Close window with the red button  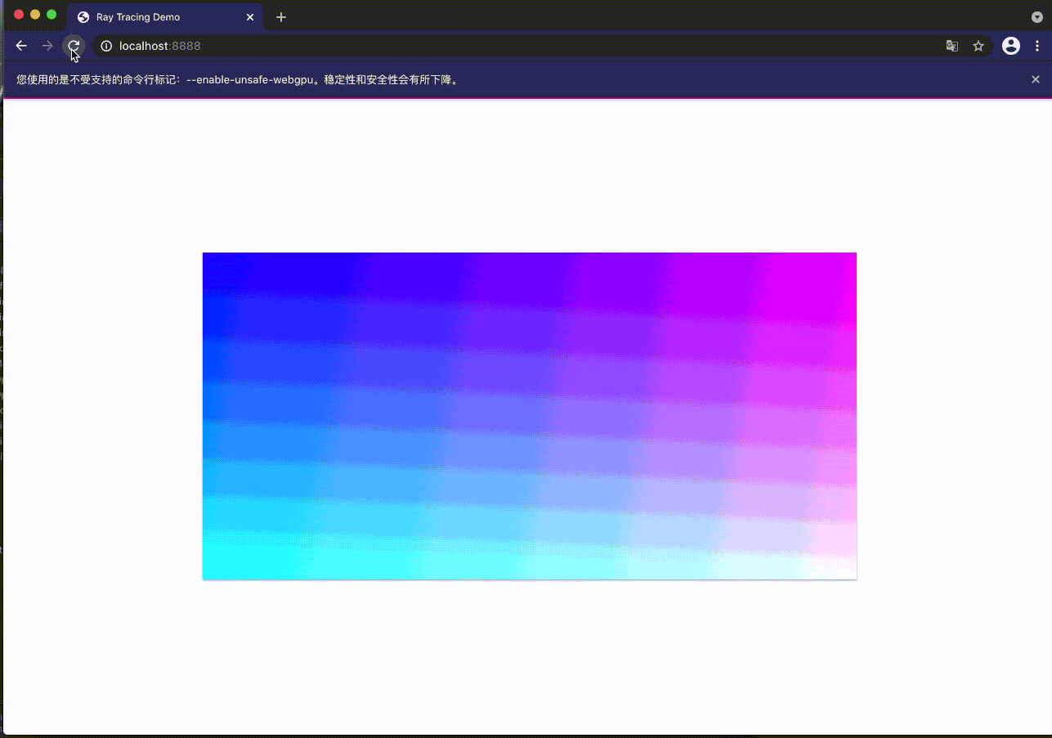(19, 15)
